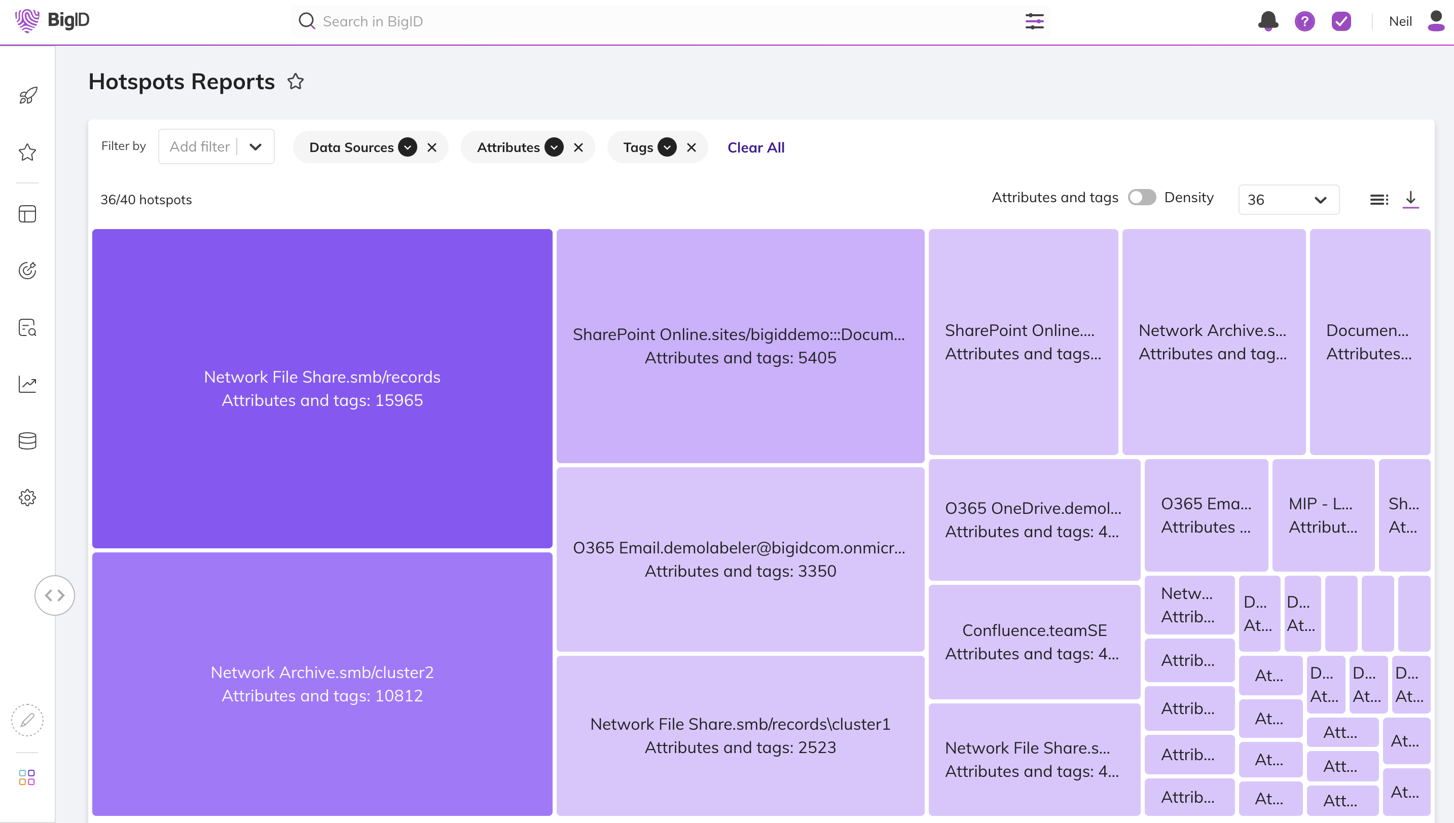The width and height of the screenshot is (1454, 823).
Task: Open the notifications bell icon
Action: pos(1267,21)
